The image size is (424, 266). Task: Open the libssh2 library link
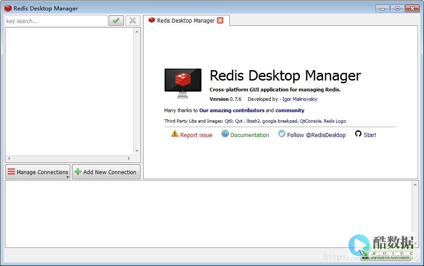pyautogui.click(x=253, y=121)
